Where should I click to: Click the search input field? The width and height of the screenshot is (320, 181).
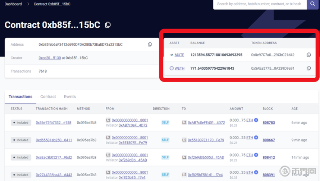pos(260,4)
